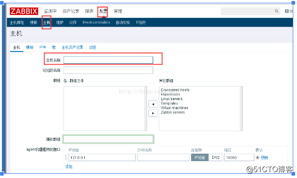Select the default interface radio button

pyautogui.click(x=257, y=157)
